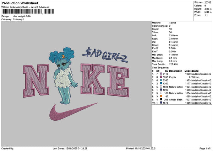Click the large letter E in the design
The image size is (213, 151).
118,81
